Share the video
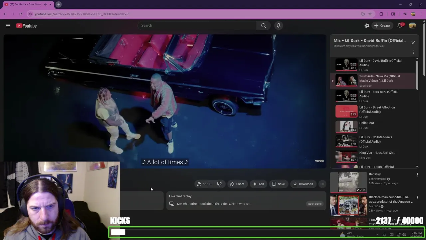This screenshot has height=240, width=426. [x=237, y=184]
